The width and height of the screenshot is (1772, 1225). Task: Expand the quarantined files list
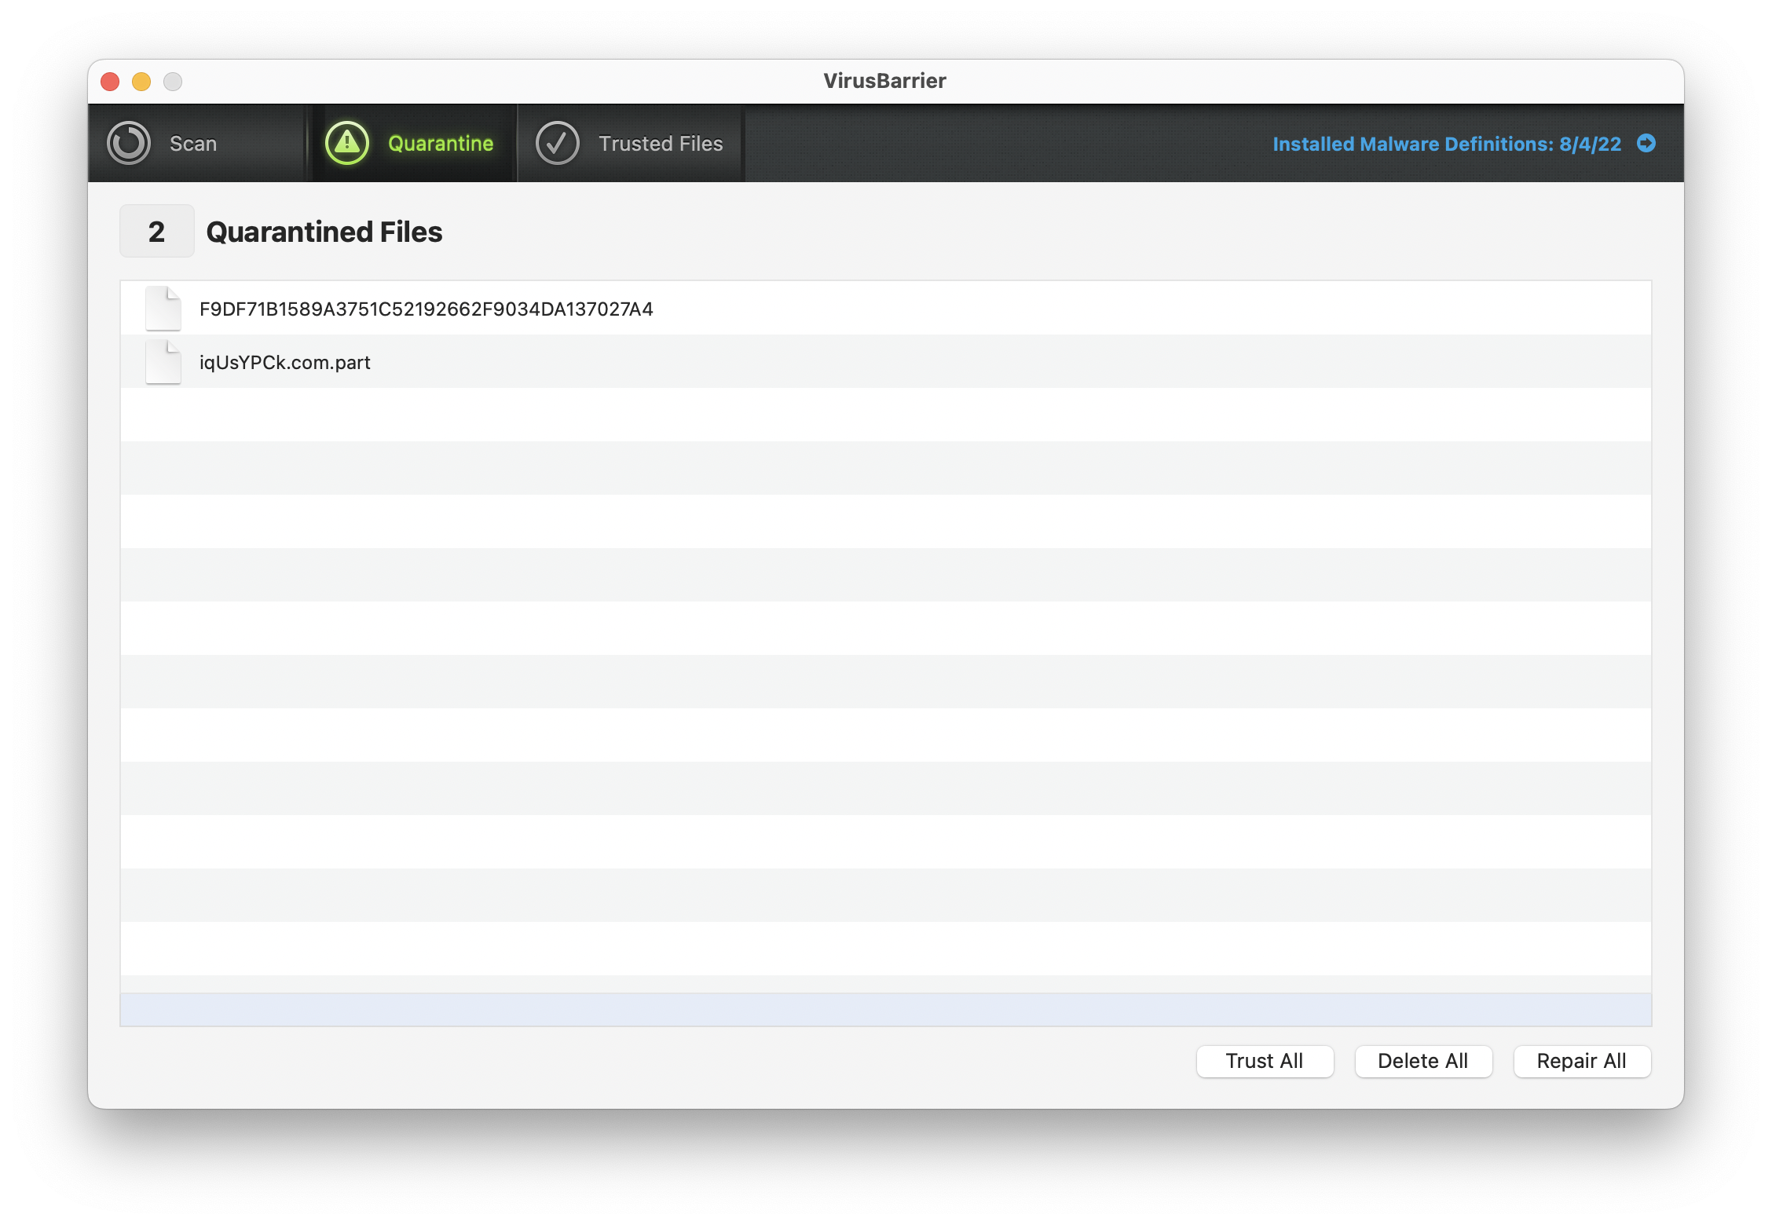[x=153, y=230]
